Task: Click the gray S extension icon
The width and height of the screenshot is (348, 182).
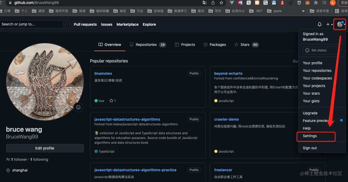Action: point(248,3)
